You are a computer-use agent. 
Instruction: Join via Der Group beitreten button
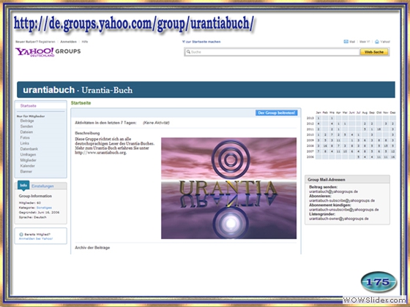pos(277,113)
